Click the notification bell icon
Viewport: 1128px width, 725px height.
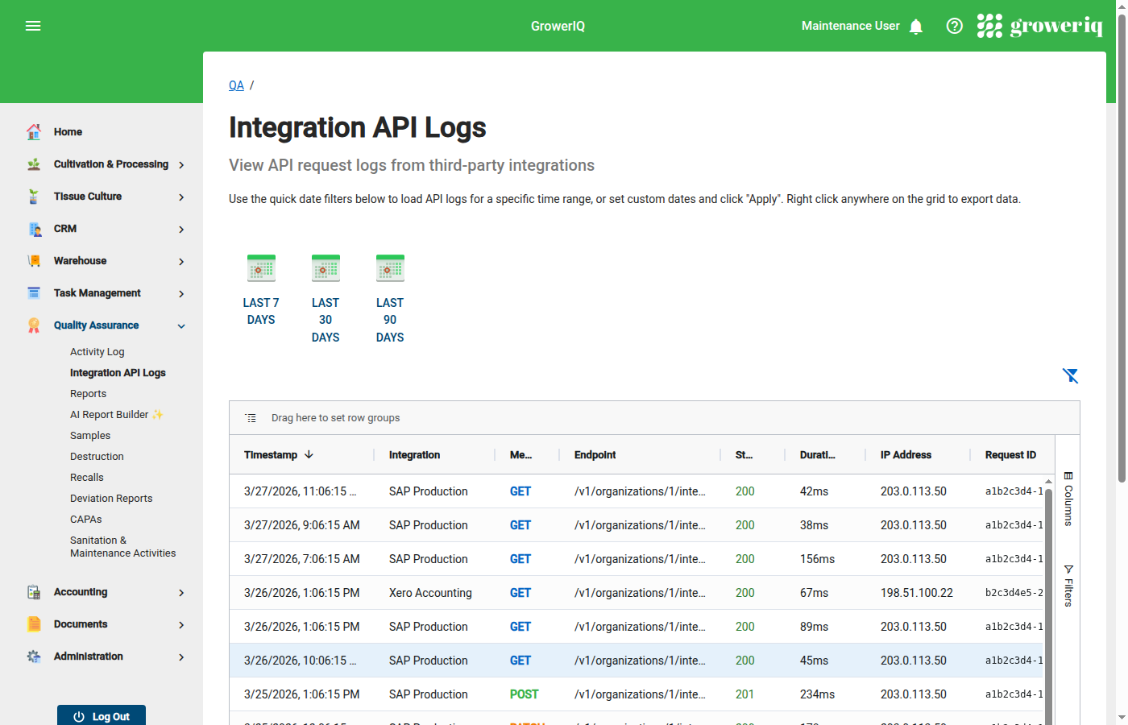point(916,26)
